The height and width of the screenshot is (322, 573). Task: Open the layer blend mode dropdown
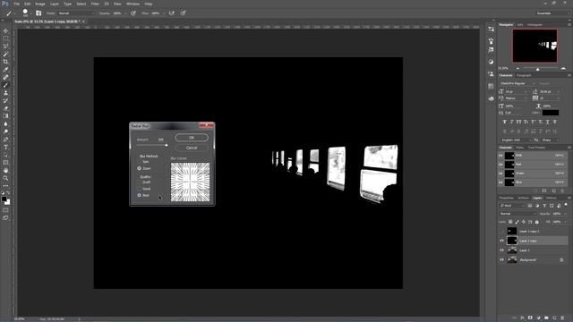tap(517, 214)
